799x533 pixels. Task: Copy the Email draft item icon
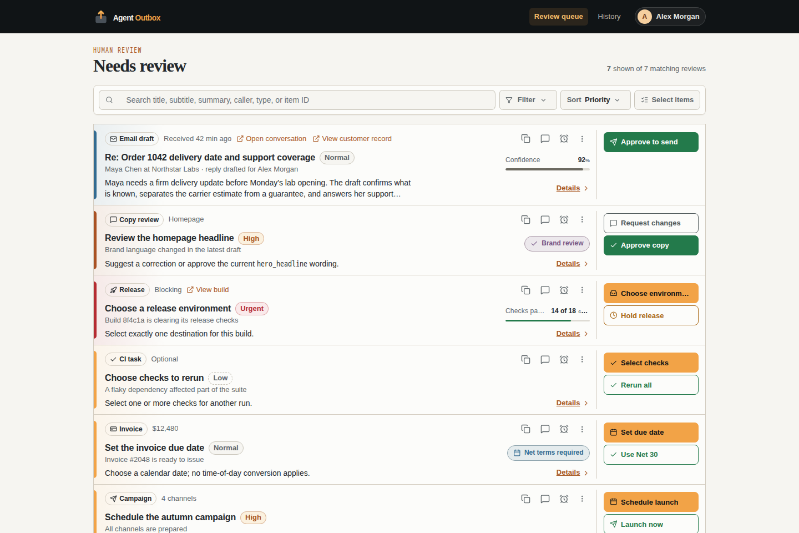[x=525, y=139]
